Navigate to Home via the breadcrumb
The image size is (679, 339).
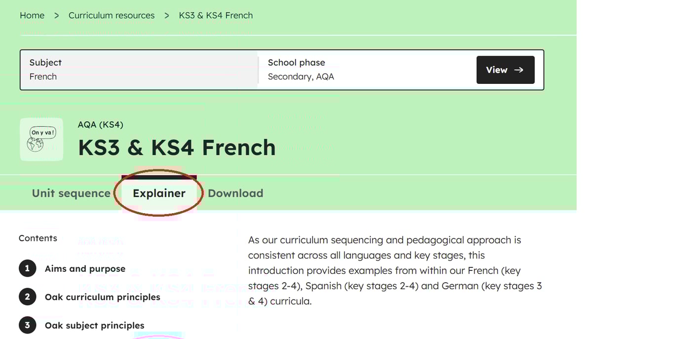pyautogui.click(x=32, y=15)
